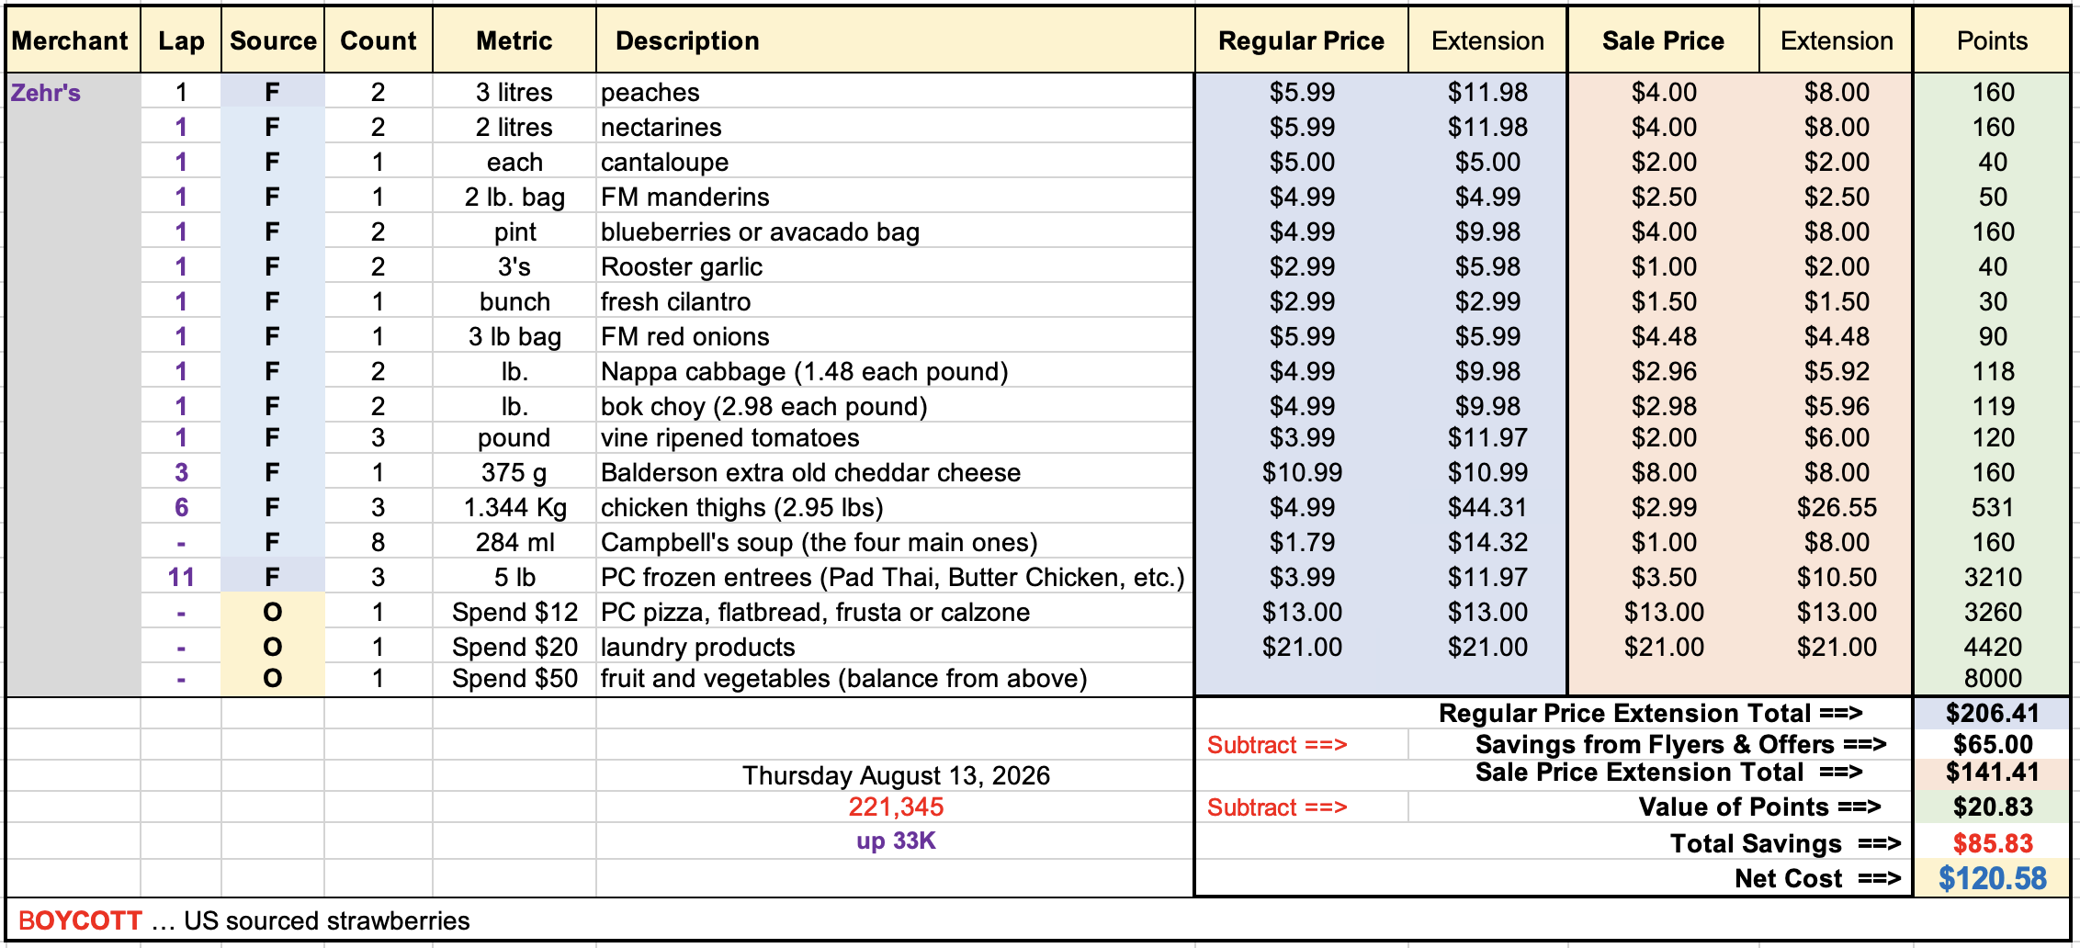Screen dimensions: 2080x948
Task: Click the Value of Points $20.83 cell
Action: 1992,807
